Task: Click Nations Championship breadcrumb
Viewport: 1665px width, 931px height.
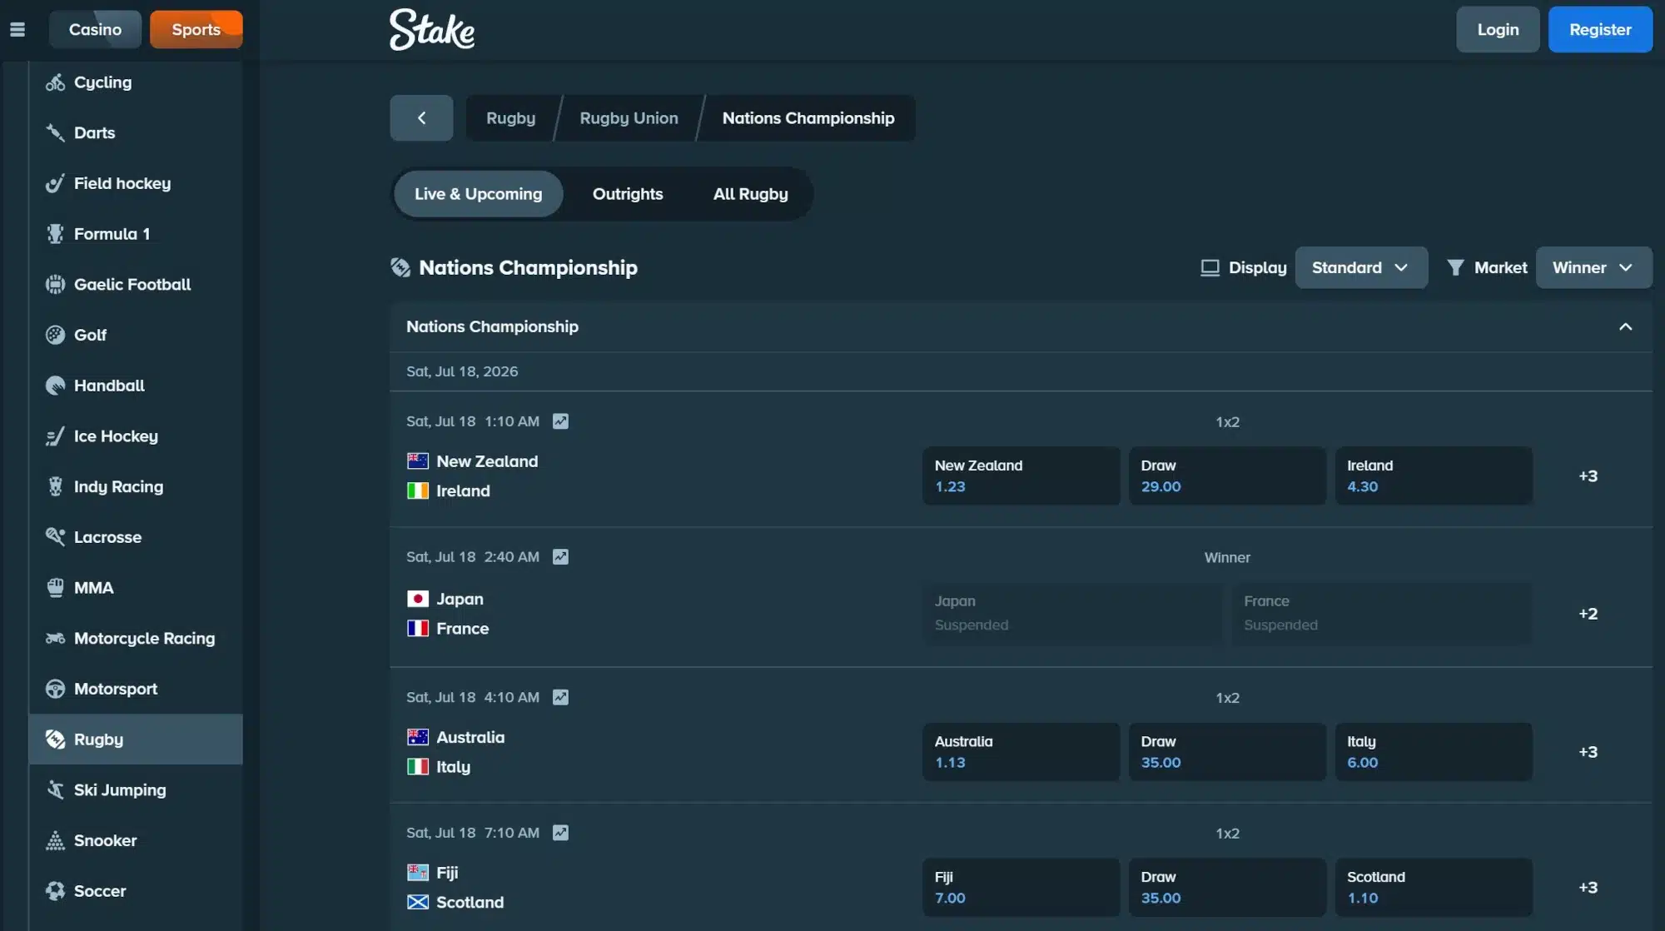Action: pos(808,118)
